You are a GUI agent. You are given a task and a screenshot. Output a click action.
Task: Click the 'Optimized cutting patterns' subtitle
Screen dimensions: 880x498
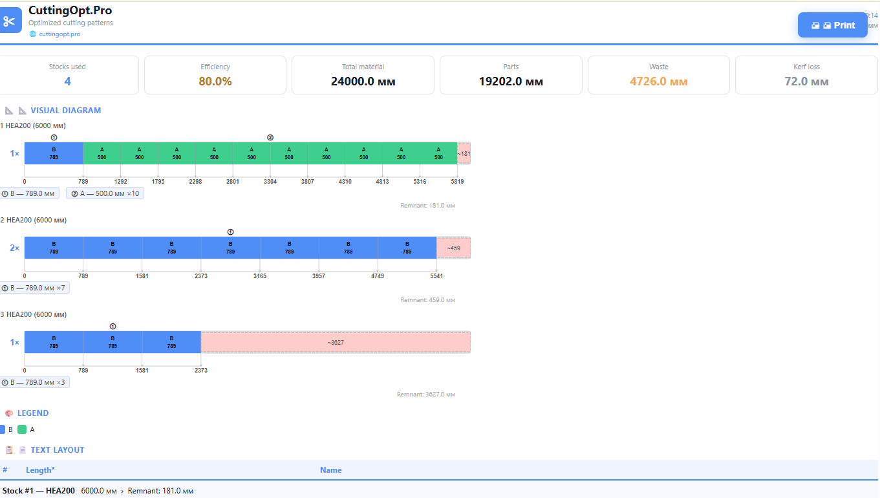(70, 23)
